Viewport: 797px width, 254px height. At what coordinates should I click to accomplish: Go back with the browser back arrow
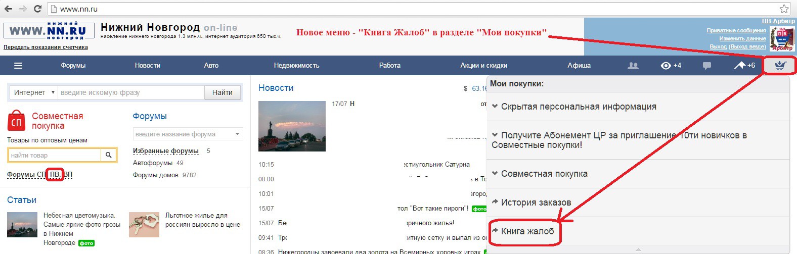pos(8,9)
